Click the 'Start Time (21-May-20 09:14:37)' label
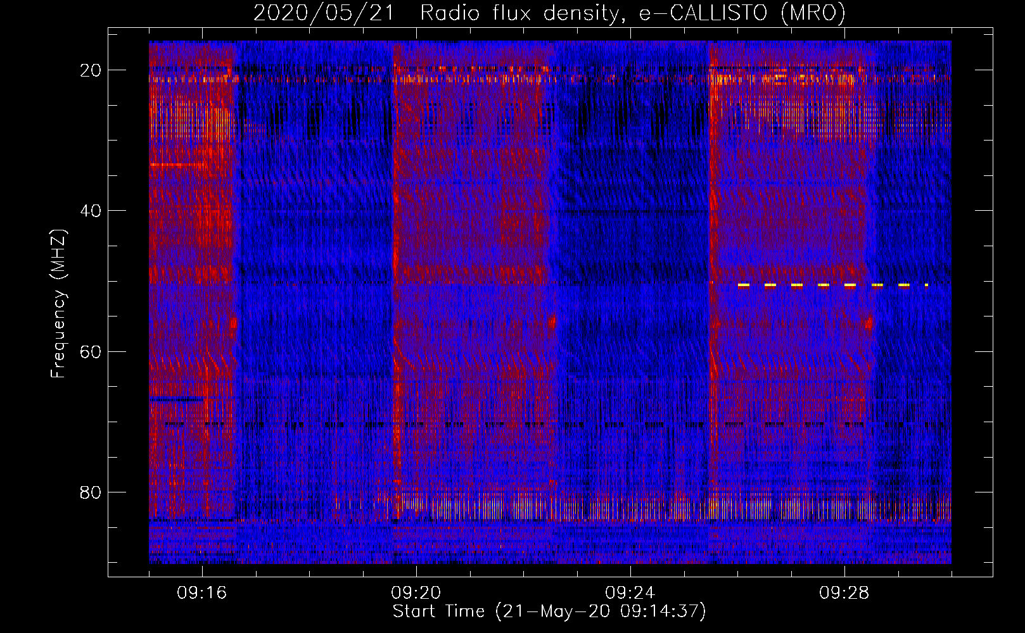Image resolution: width=1025 pixels, height=633 pixels. (549, 611)
